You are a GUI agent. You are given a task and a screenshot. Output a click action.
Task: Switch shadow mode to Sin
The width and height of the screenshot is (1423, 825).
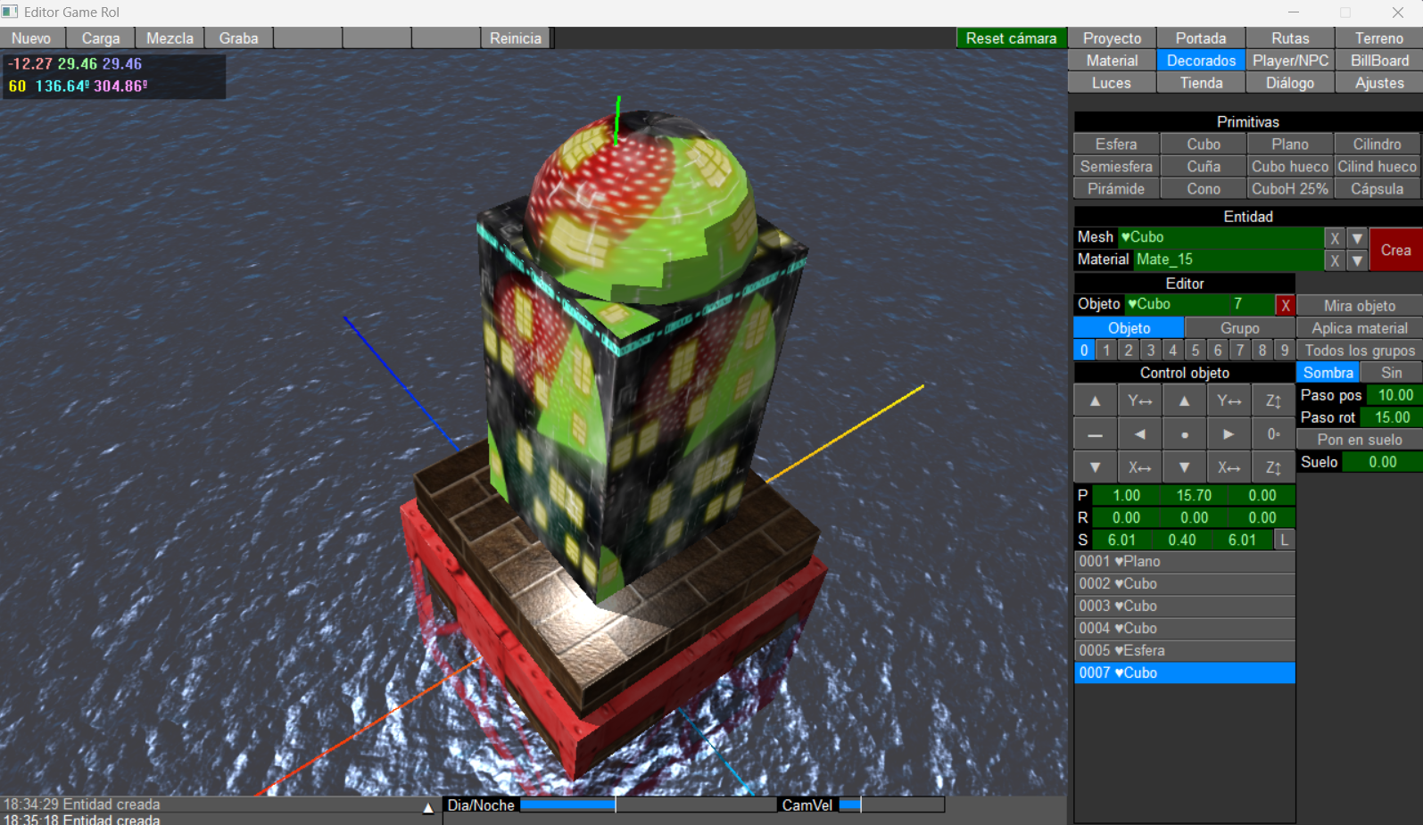[x=1391, y=373]
